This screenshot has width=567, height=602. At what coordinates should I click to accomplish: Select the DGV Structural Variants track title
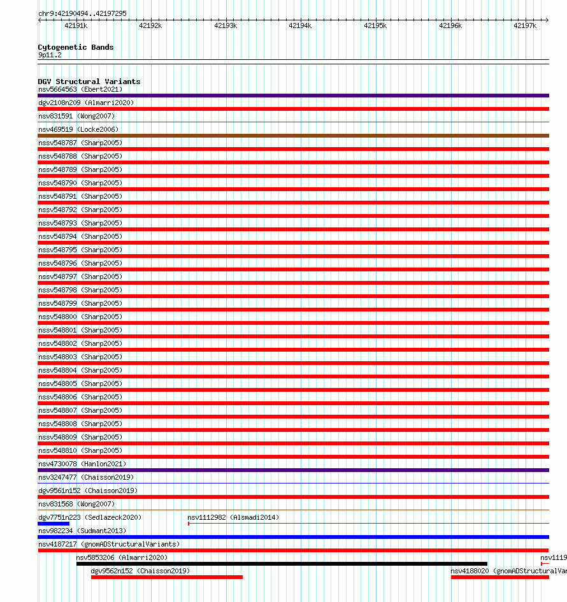[89, 82]
